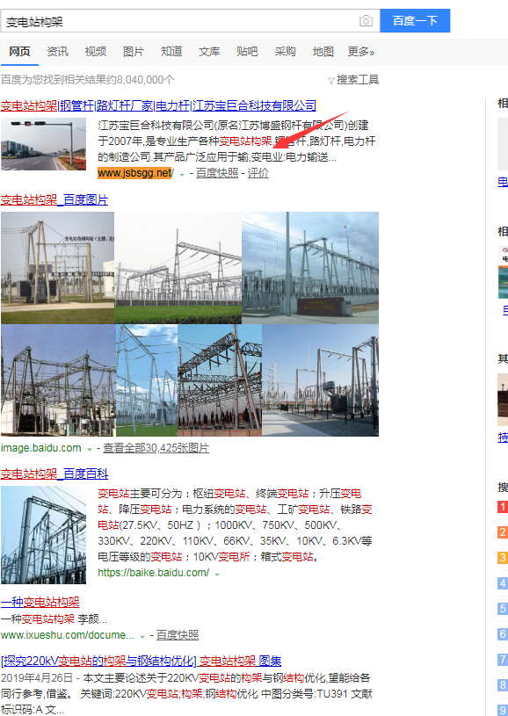508x716 pixels.
Task: Expand arrow beside www.ixueshu.com URL
Action: pos(142,636)
